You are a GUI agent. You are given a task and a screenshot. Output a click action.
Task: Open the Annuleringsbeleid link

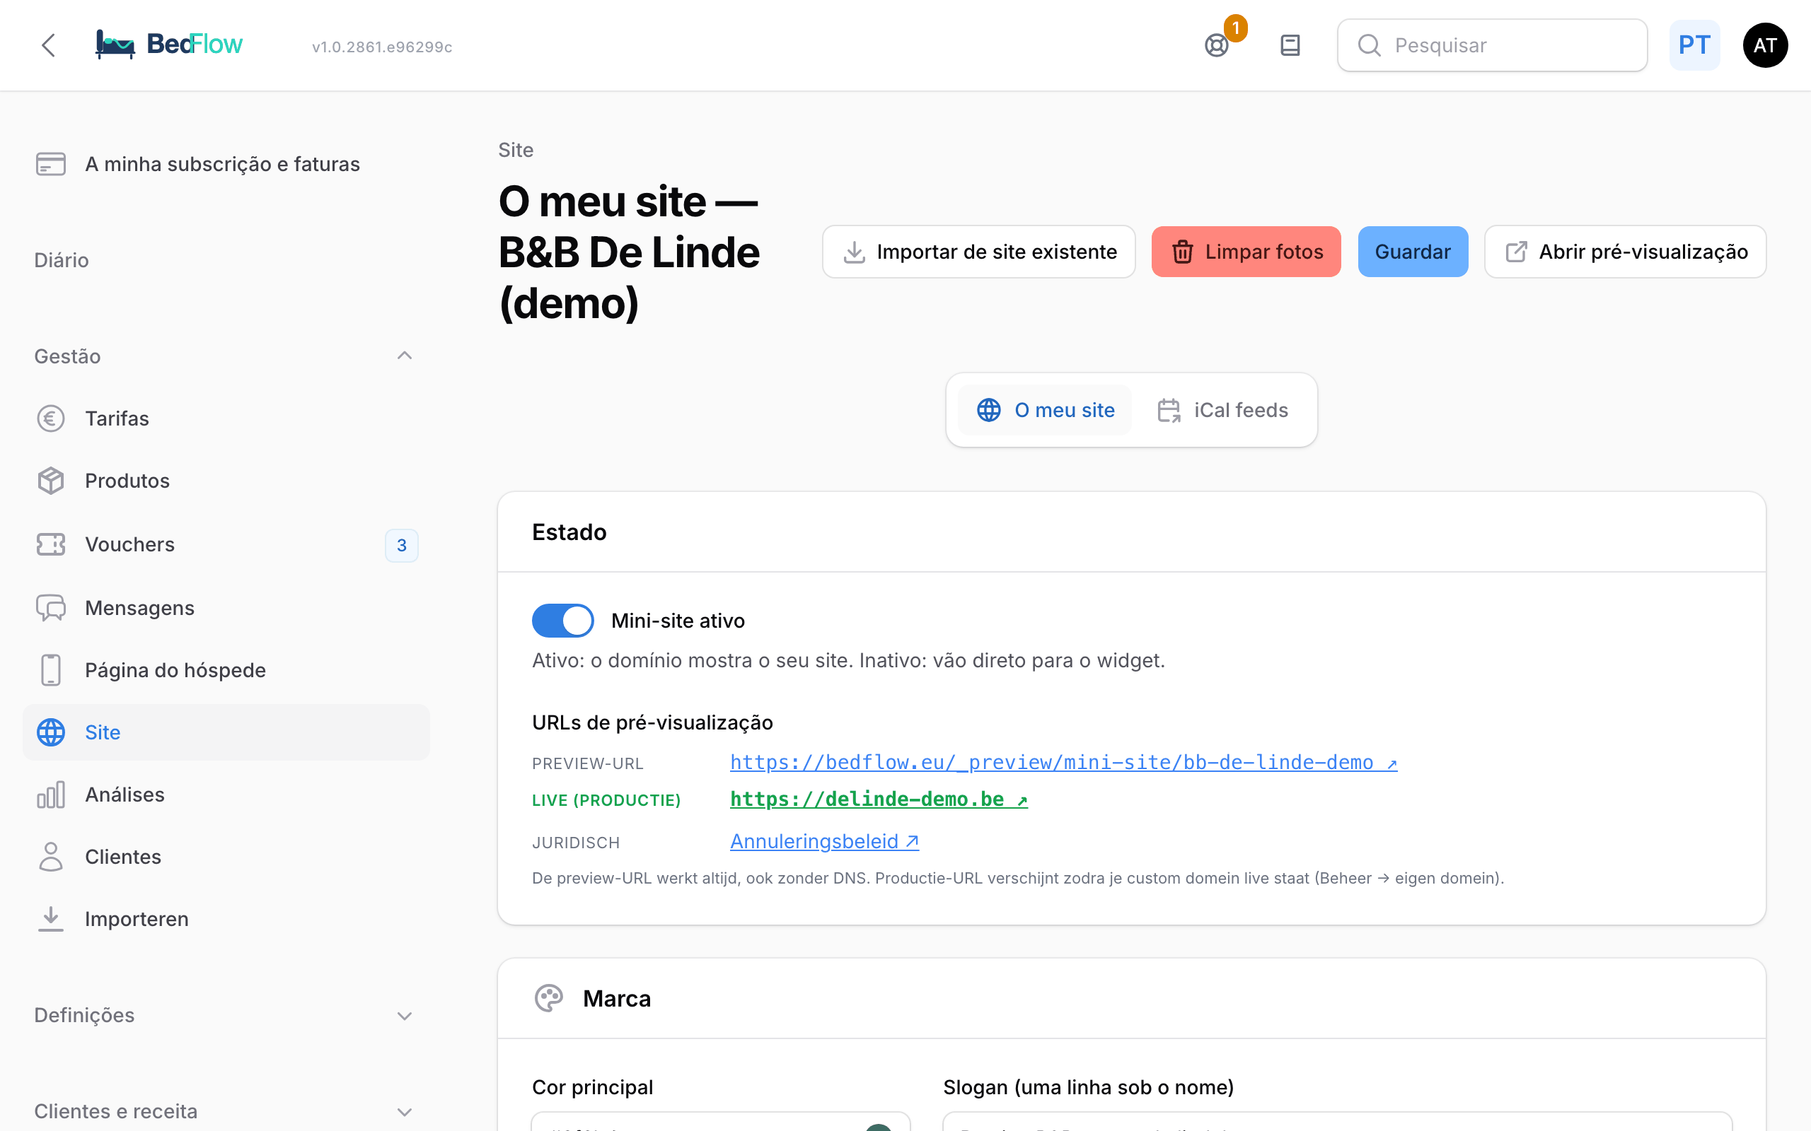pos(824,841)
